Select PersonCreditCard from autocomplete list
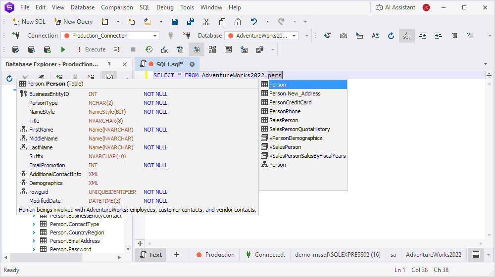 [290, 102]
